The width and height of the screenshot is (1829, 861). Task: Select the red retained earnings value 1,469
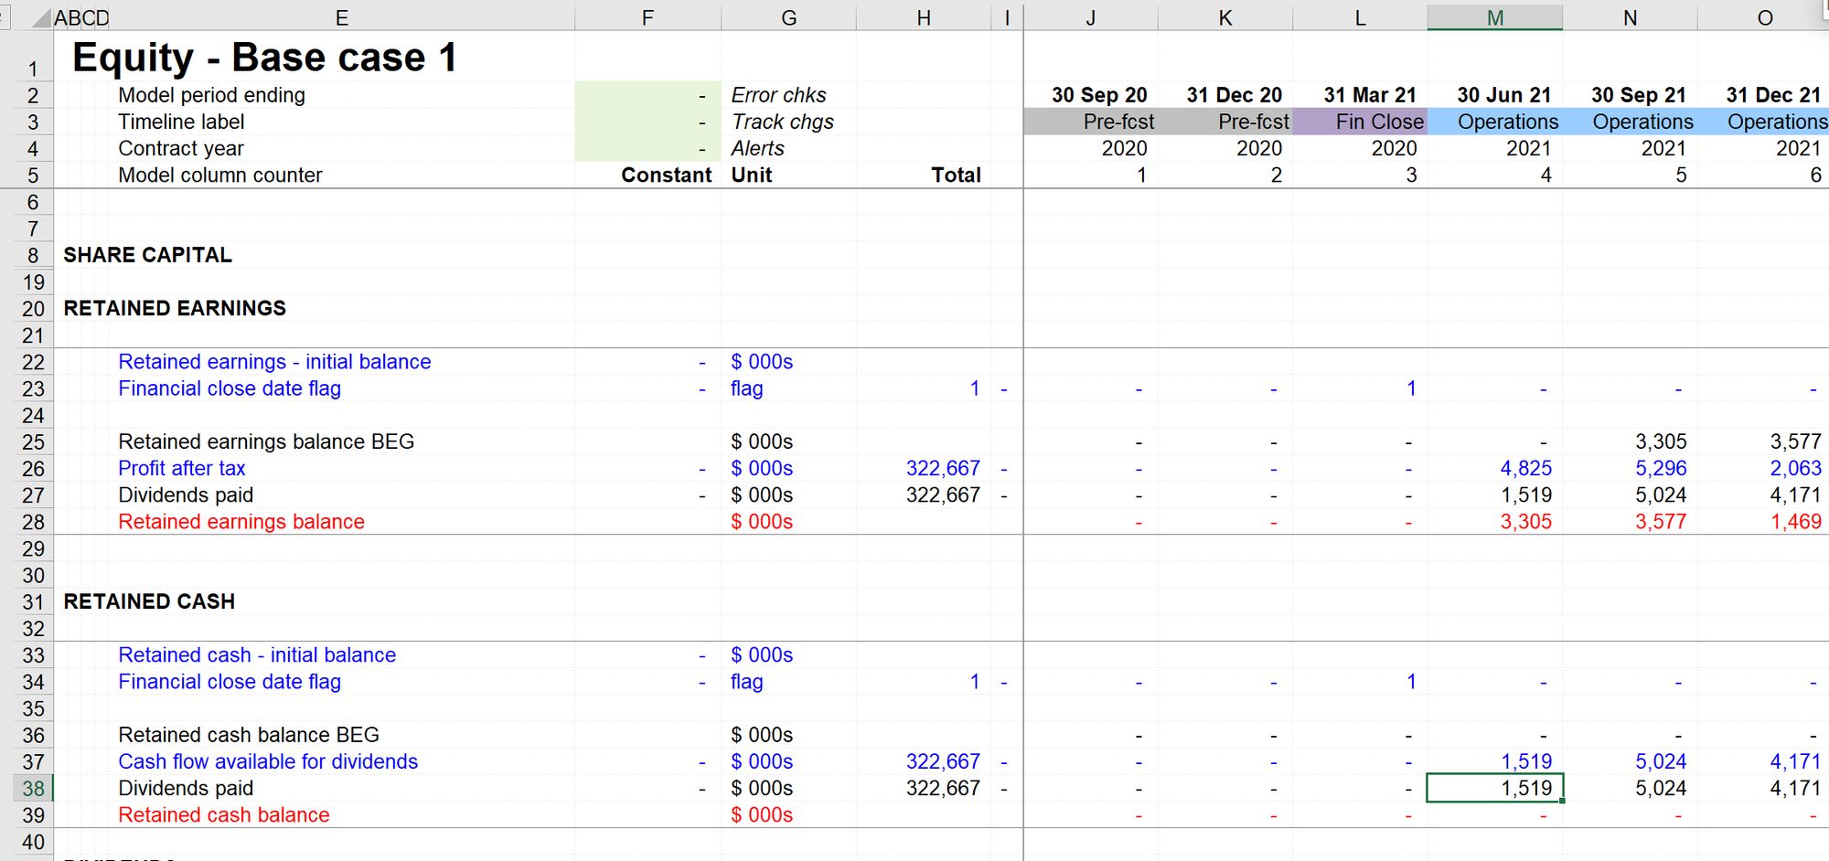[1796, 522]
